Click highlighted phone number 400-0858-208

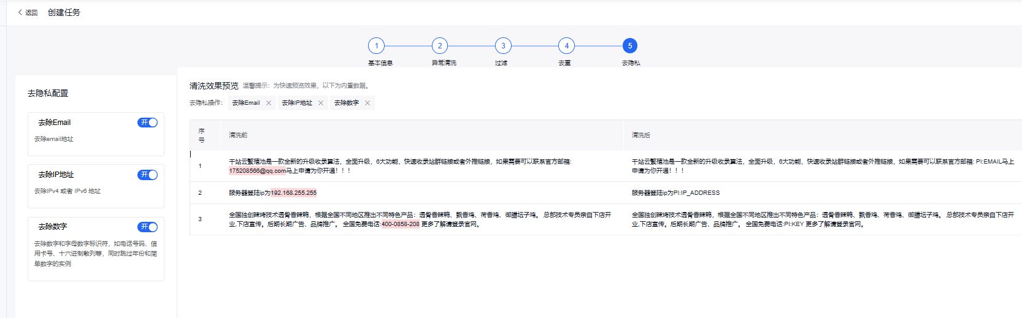tap(401, 224)
